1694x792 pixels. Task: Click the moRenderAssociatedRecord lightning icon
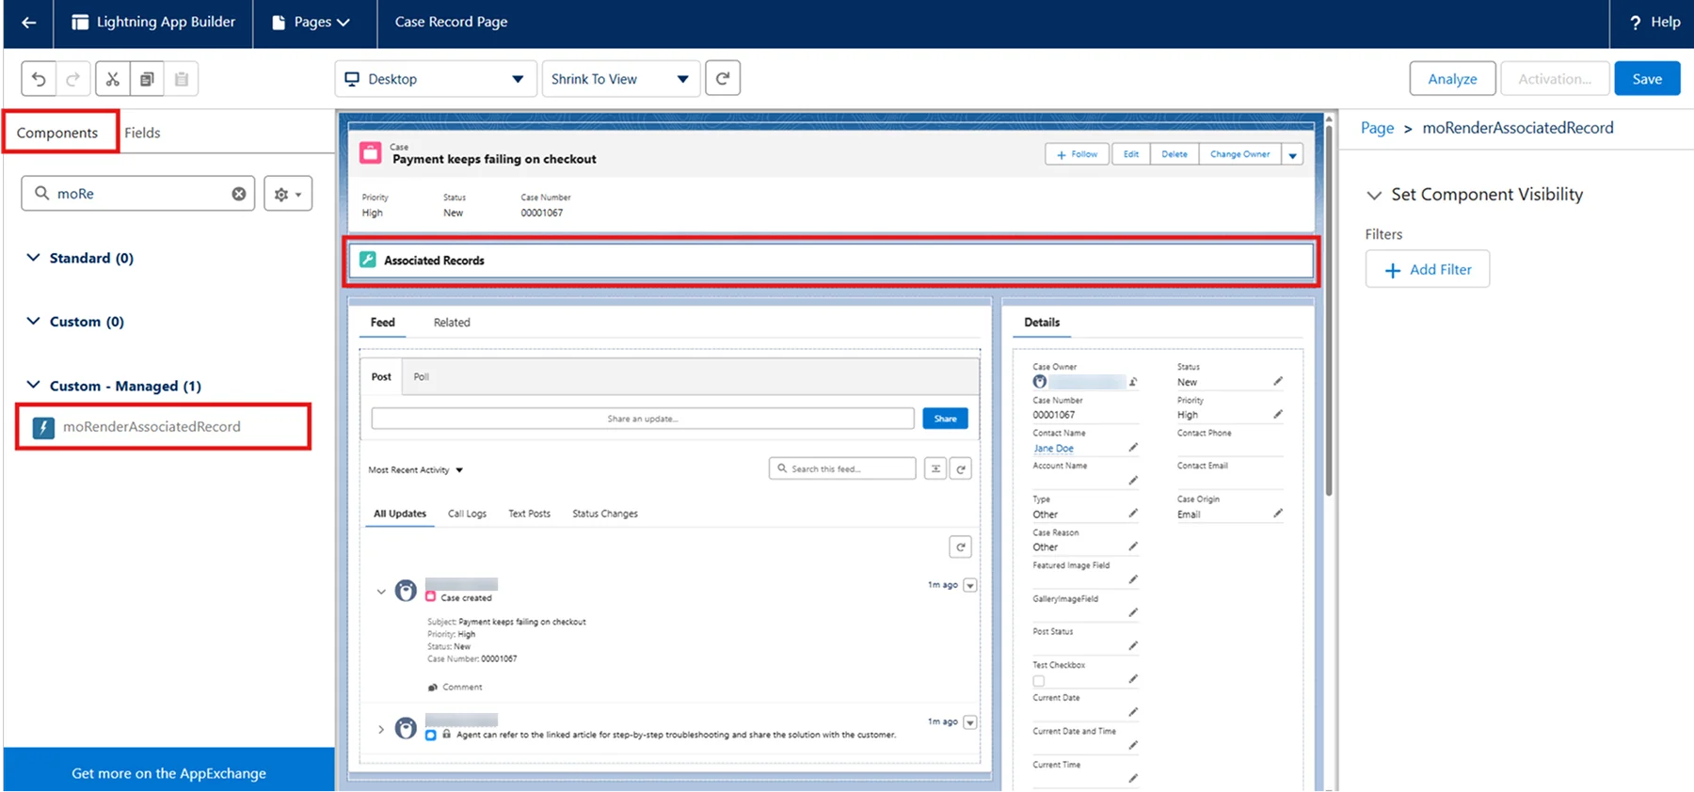click(x=43, y=427)
